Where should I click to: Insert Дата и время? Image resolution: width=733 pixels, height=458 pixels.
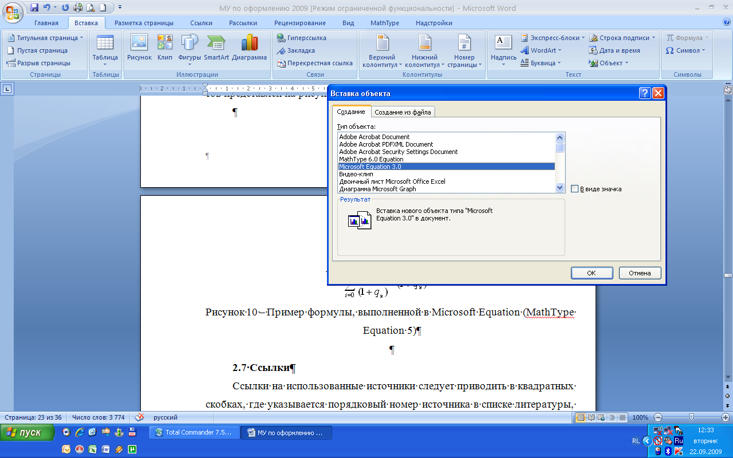pyautogui.click(x=614, y=50)
